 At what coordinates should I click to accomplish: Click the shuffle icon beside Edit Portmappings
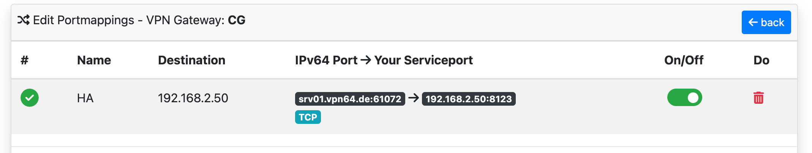(x=24, y=20)
